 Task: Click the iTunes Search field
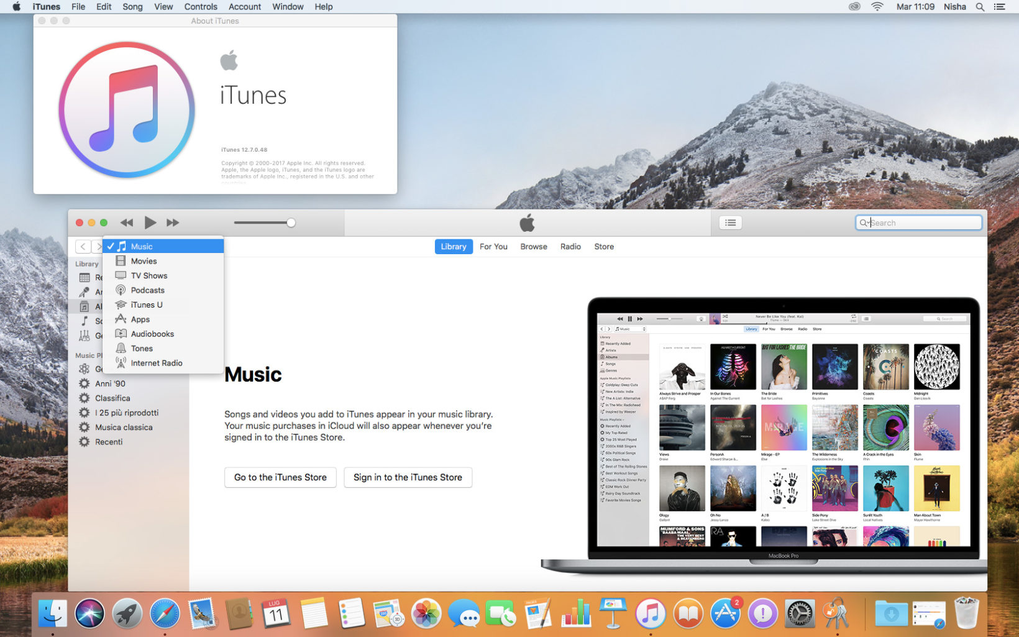tap(918, 222)
